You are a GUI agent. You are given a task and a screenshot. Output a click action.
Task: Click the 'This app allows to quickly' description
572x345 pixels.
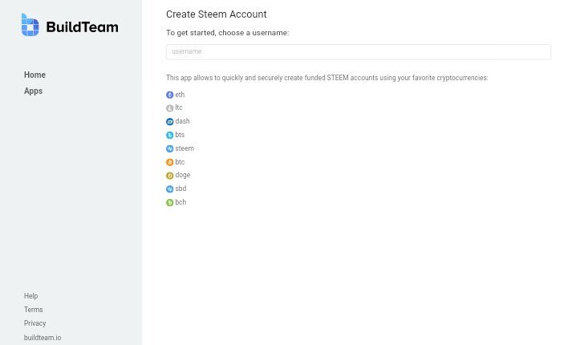(x=327, y=78)
